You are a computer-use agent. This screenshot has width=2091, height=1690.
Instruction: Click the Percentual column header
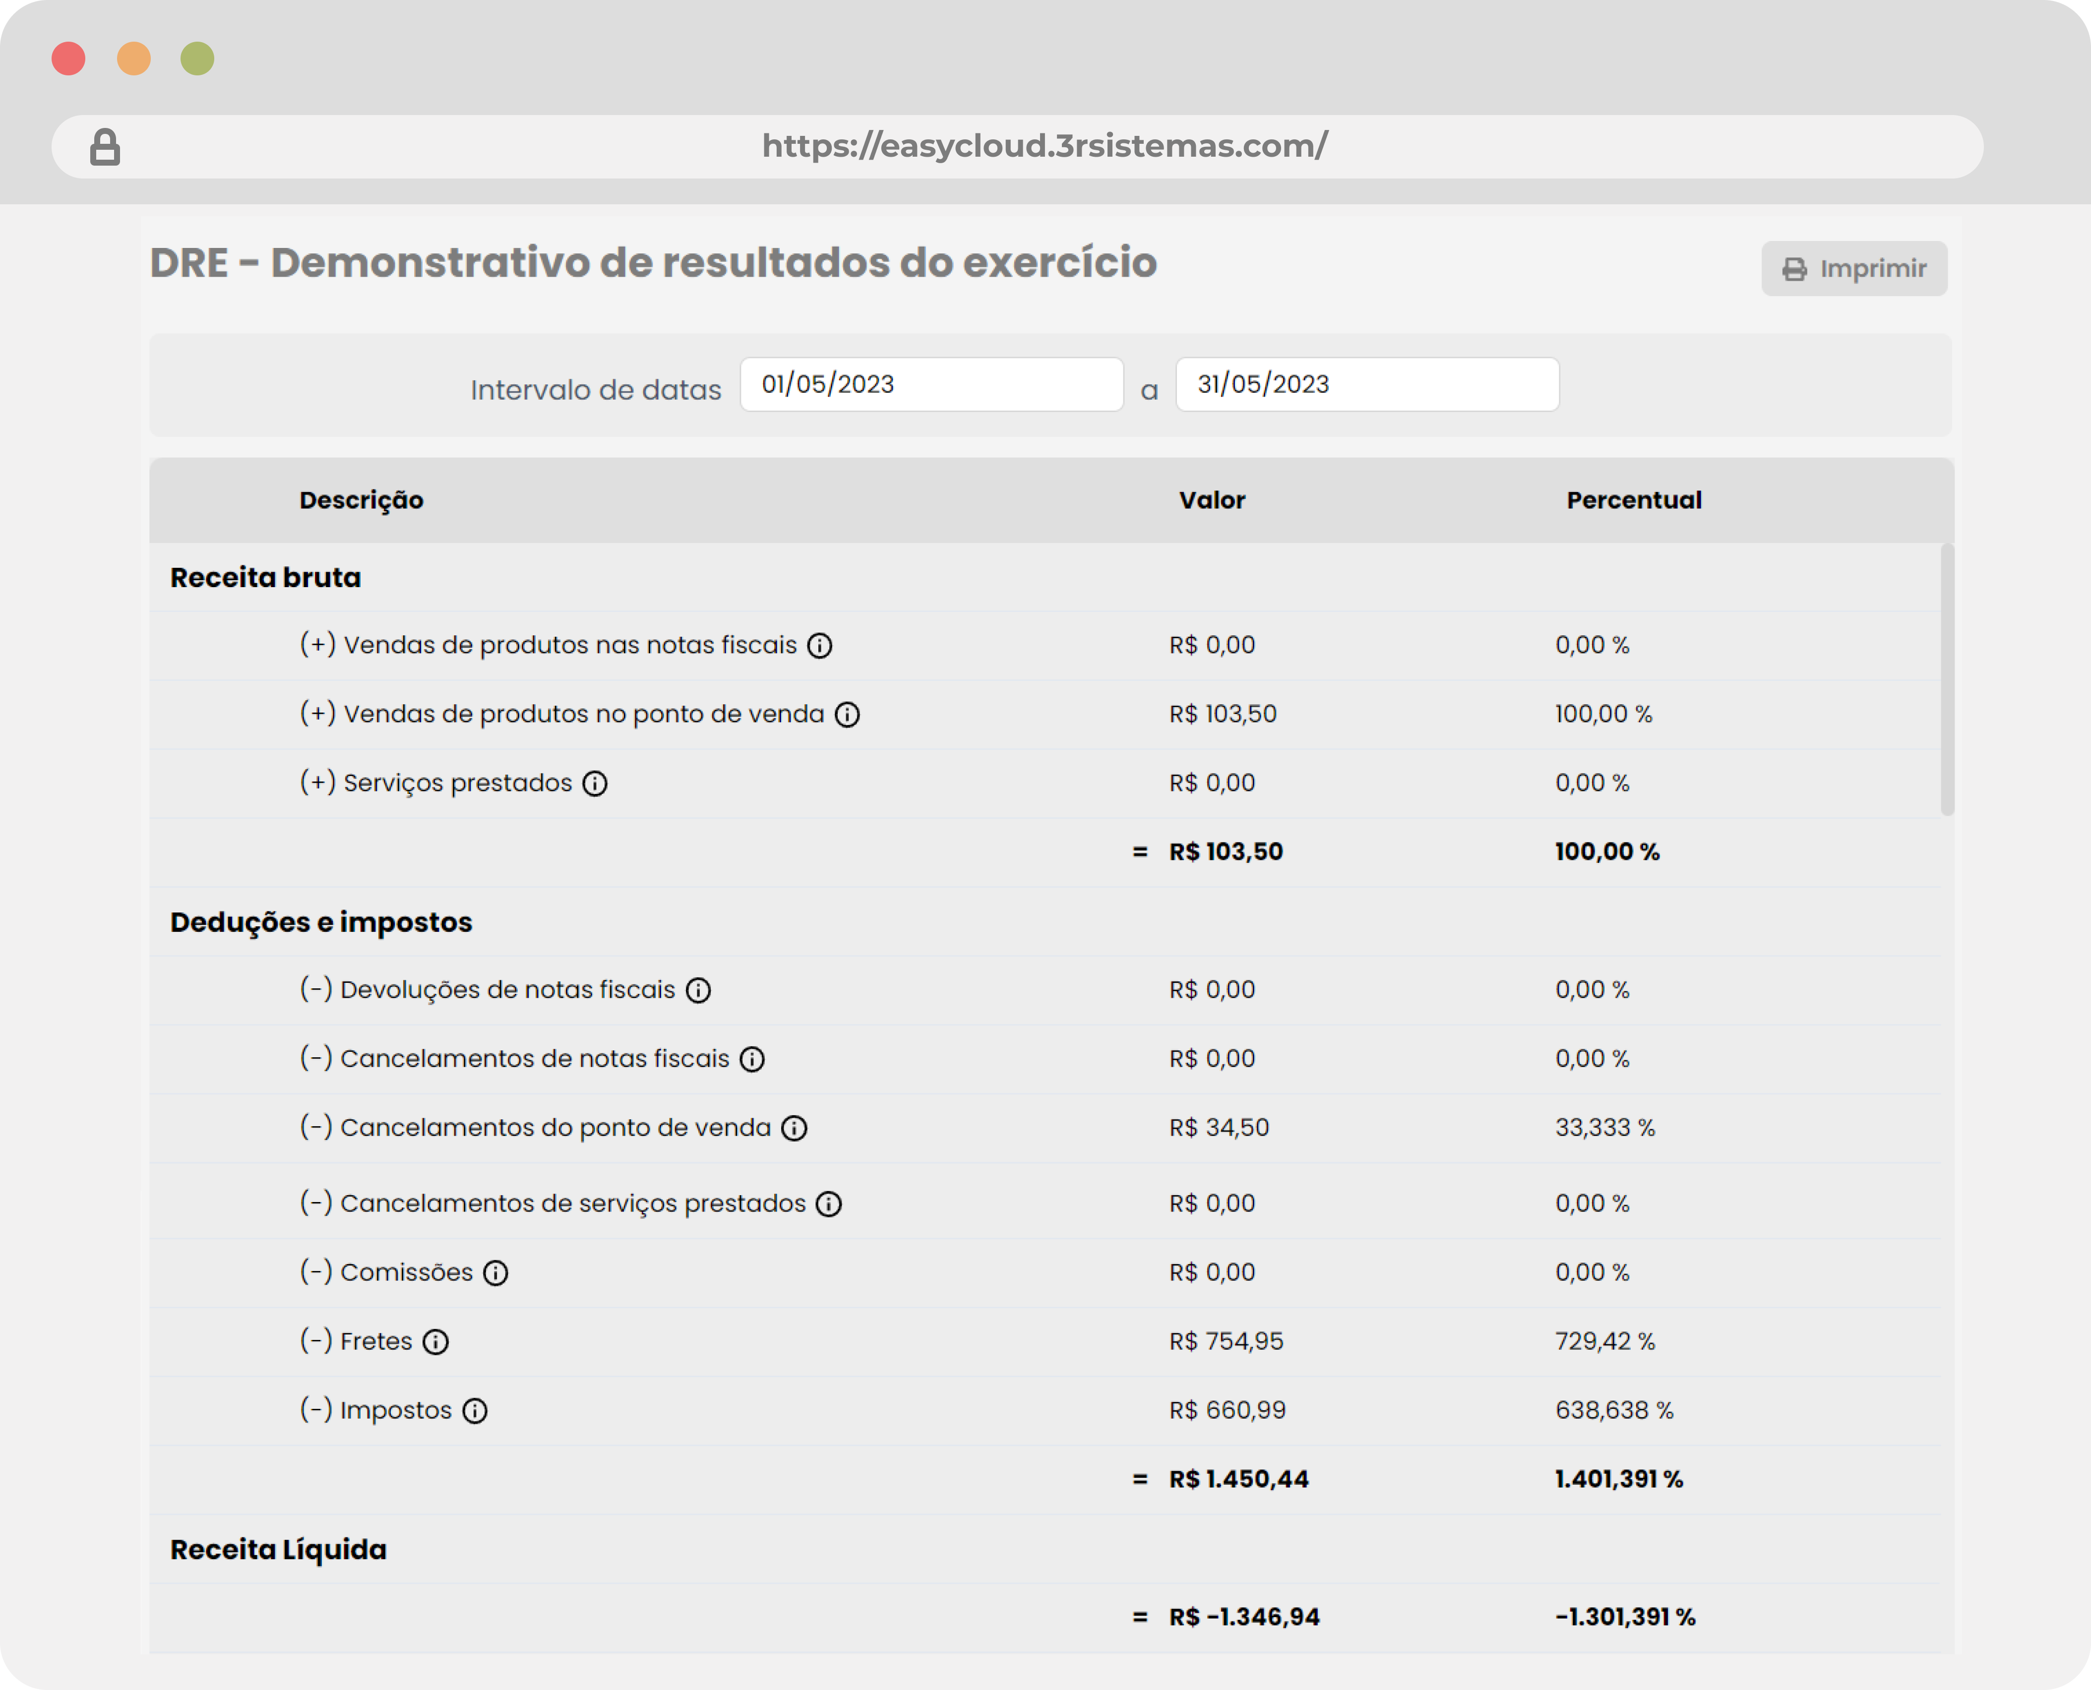point(1634,500)
